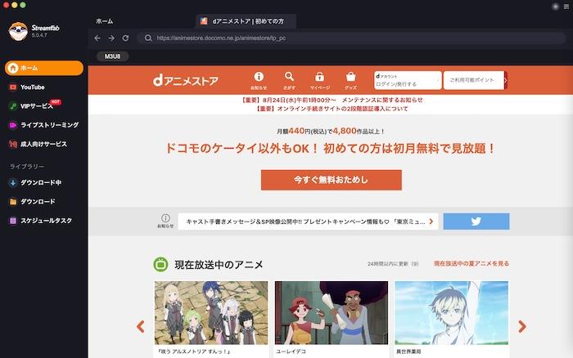
Task: Click the theme icon in title bar
Action: coord(556,7)
